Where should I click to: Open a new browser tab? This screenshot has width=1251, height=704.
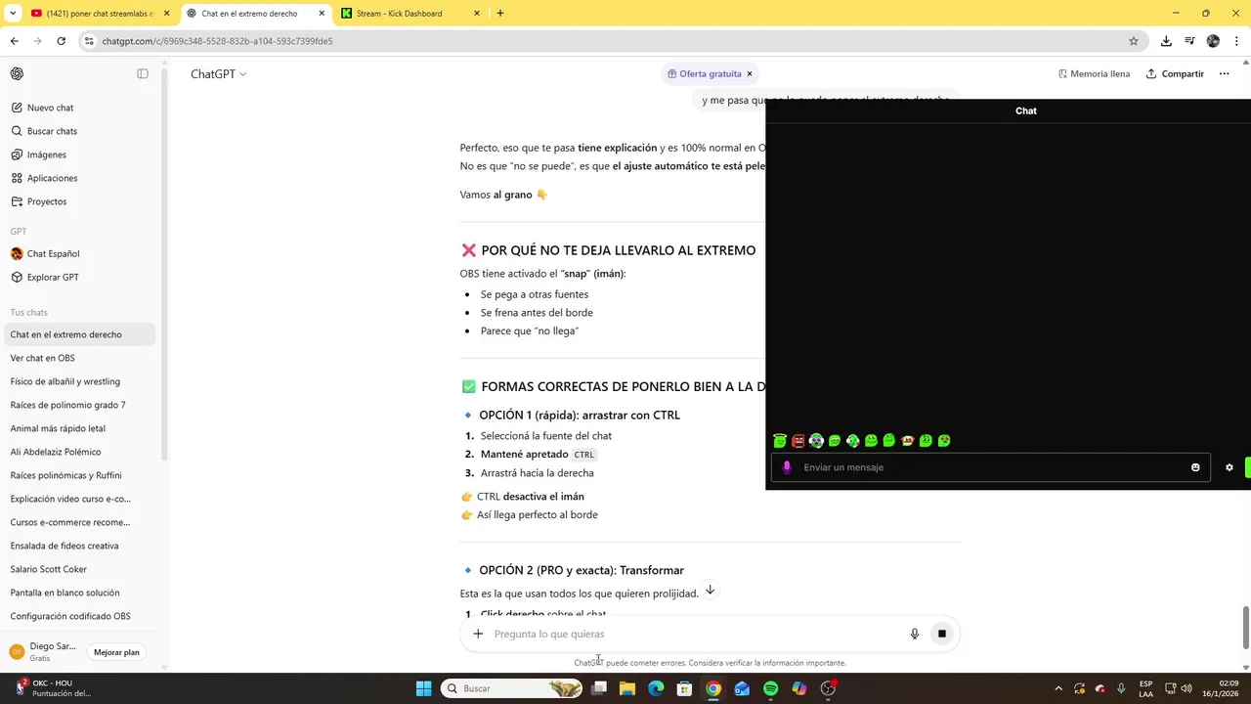[500, 14]
